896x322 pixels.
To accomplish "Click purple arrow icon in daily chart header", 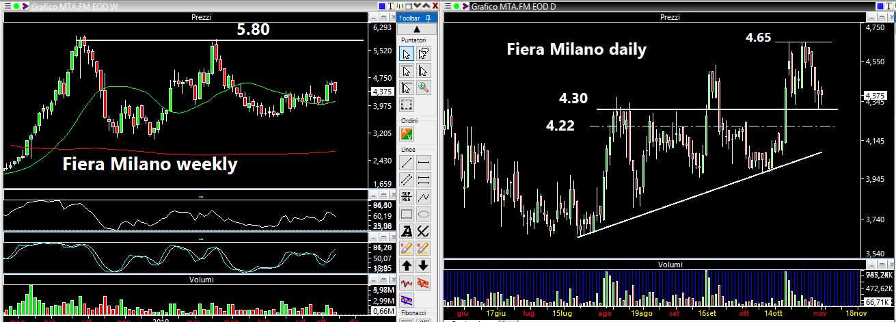I will [x=465, y=6].
